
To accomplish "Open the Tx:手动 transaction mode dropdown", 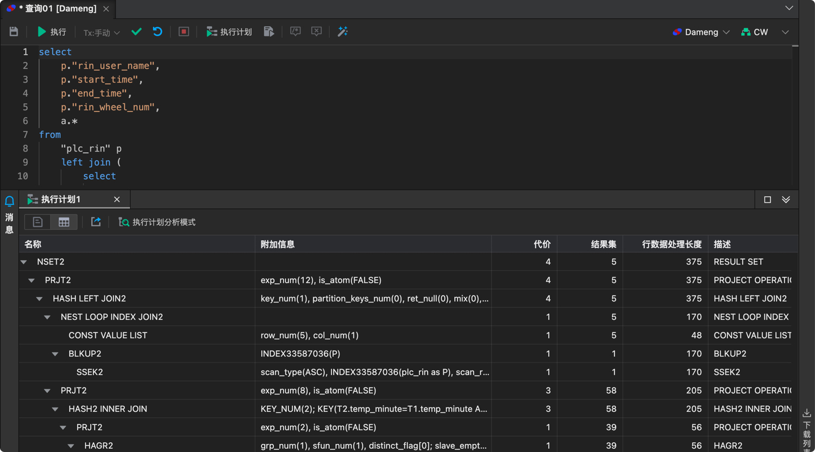I will [x=101, y=33].
